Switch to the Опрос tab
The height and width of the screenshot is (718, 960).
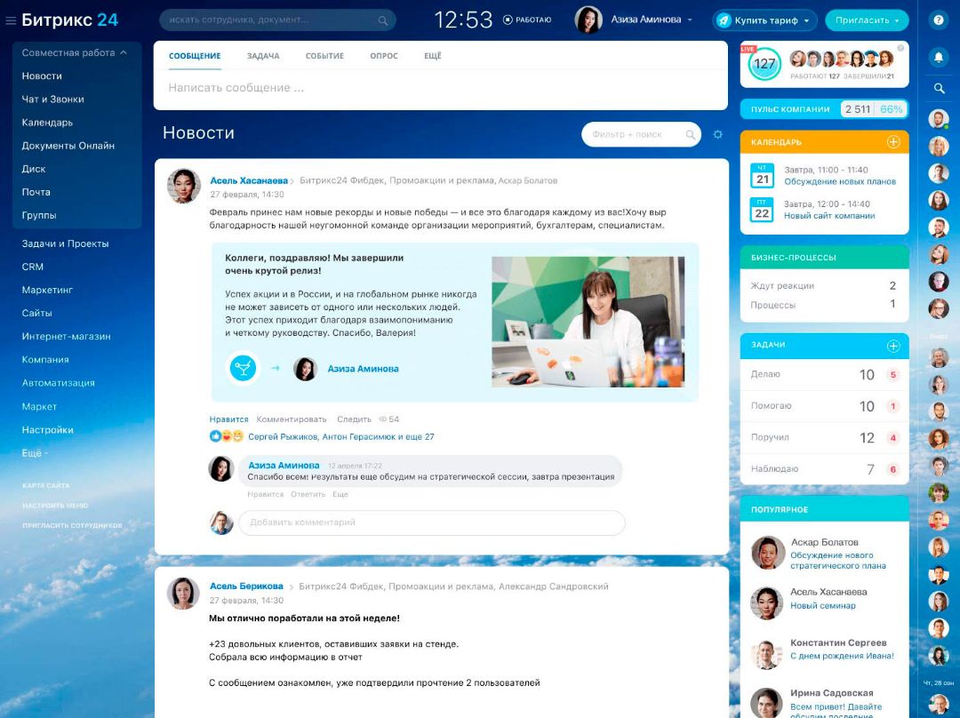tap(384, 56)
